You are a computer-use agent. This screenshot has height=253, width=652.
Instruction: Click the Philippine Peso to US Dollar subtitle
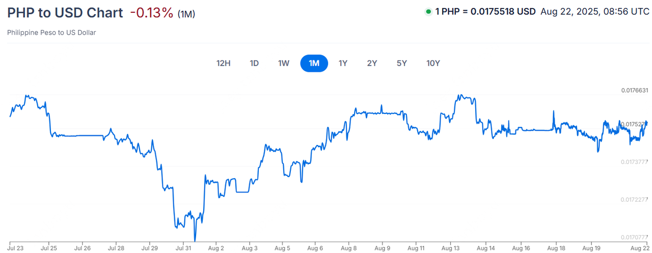tap(51, 33)
